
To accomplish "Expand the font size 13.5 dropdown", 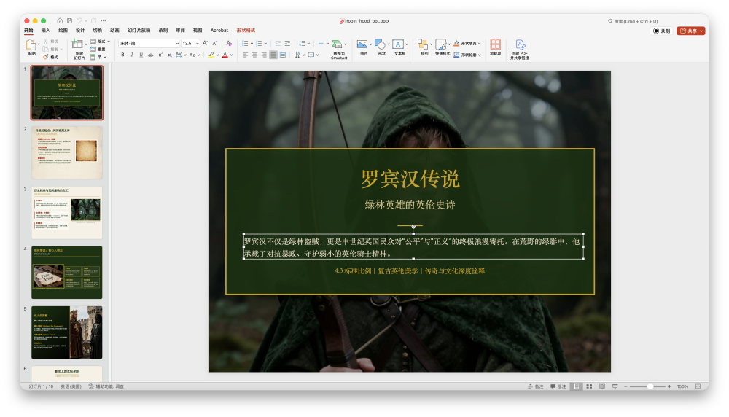I will click(x=198, y=44).
